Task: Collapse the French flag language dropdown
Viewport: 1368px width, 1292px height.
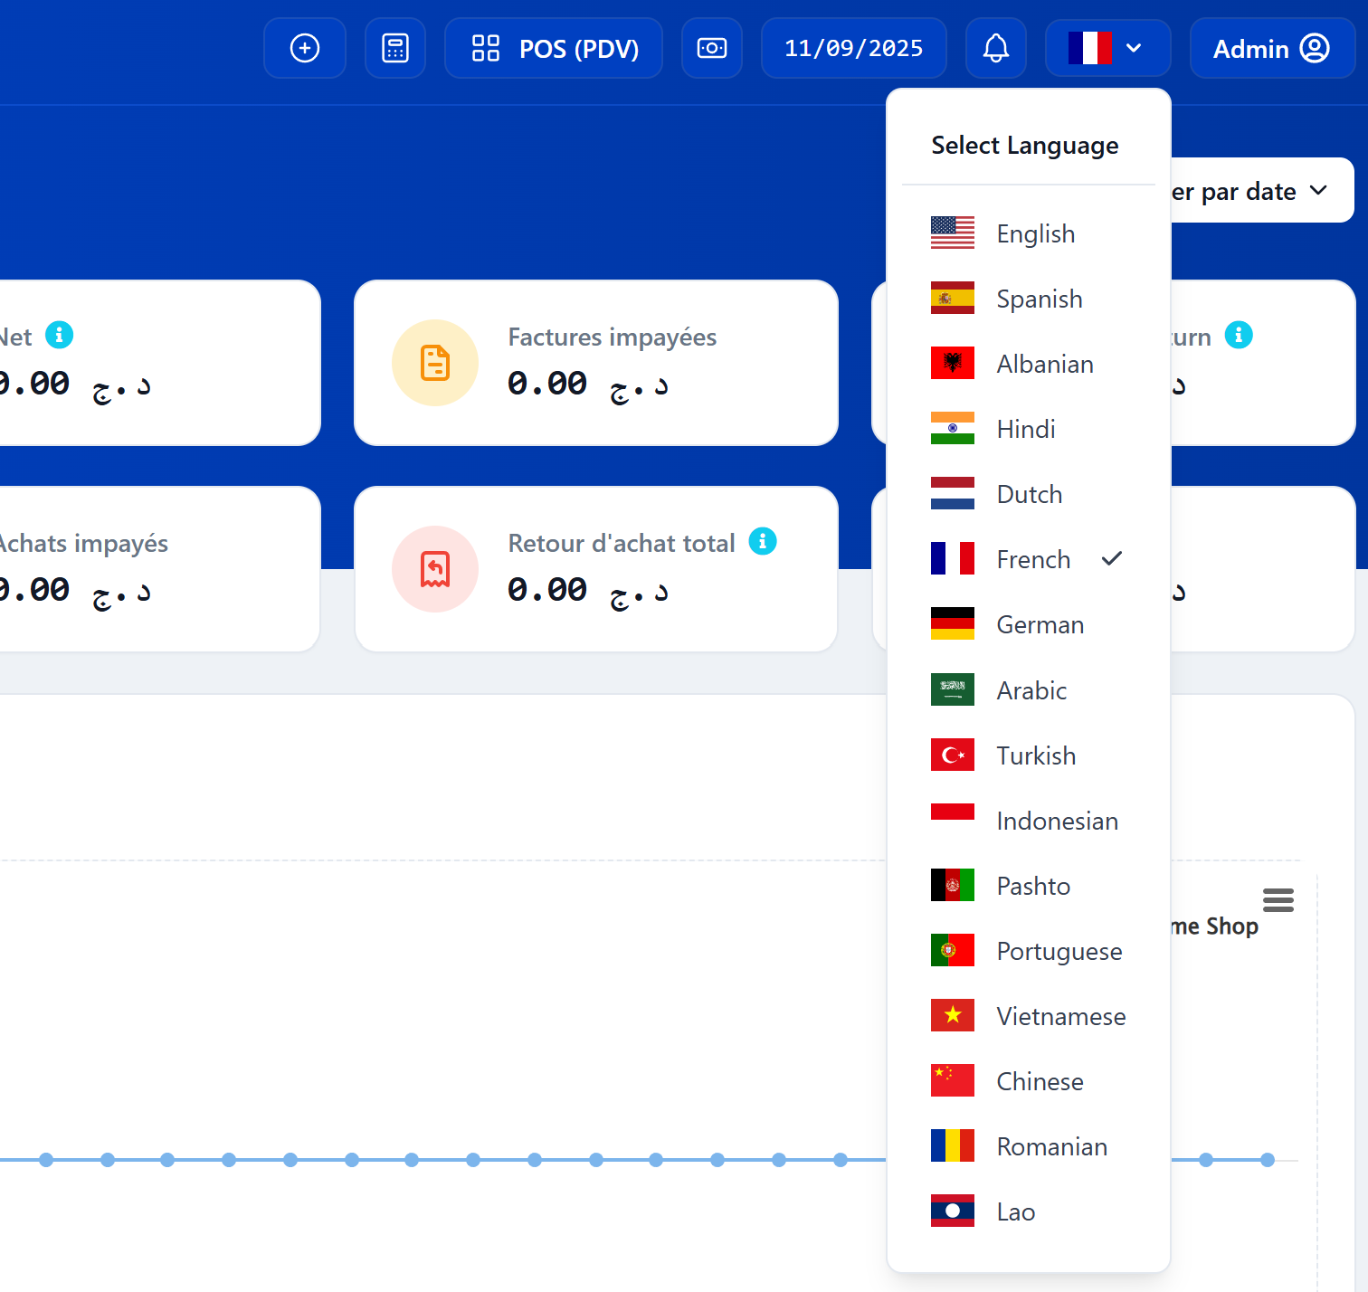Action: click(x=1107, y=48)
